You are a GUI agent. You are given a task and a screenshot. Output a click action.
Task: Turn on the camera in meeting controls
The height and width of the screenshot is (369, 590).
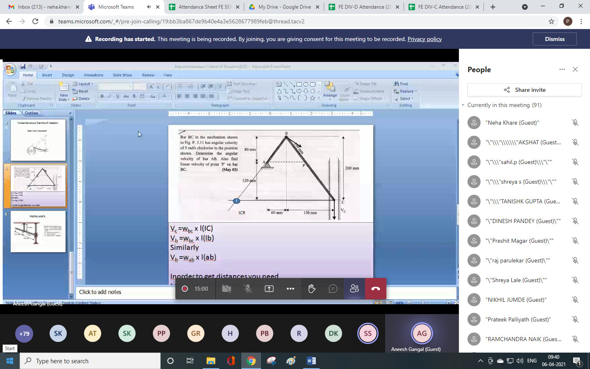(x=226, y=289)
